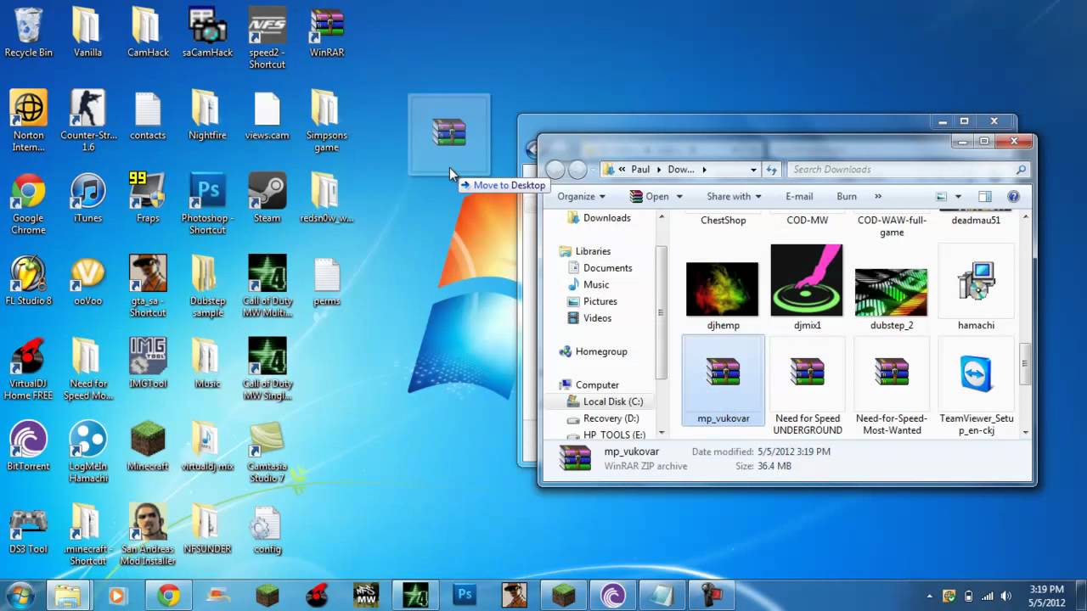The height and width of the screenshot is (611, 1087).
Task: Expand the address bar history dropdown
Action: [x=753, y=170]
